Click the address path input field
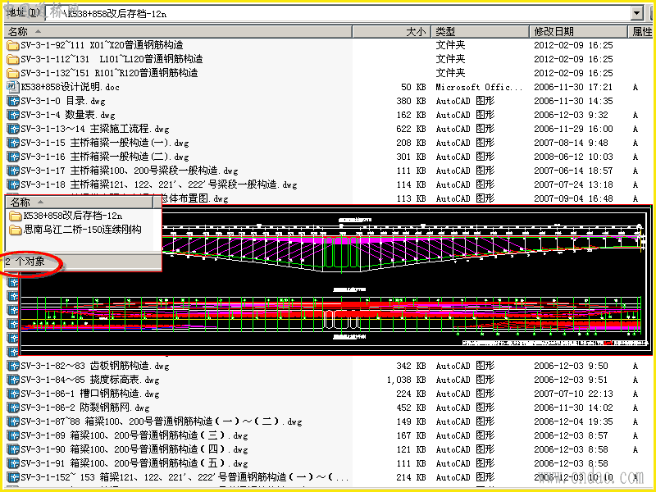The width and height of the screenshot is (656, 492). click(x=338, y=13)
